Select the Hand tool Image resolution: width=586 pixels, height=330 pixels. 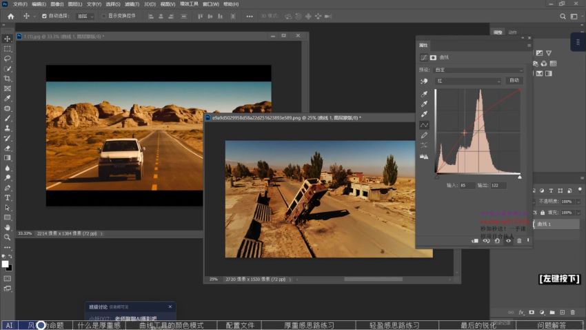pyautogui.click(x=7, y=228)
